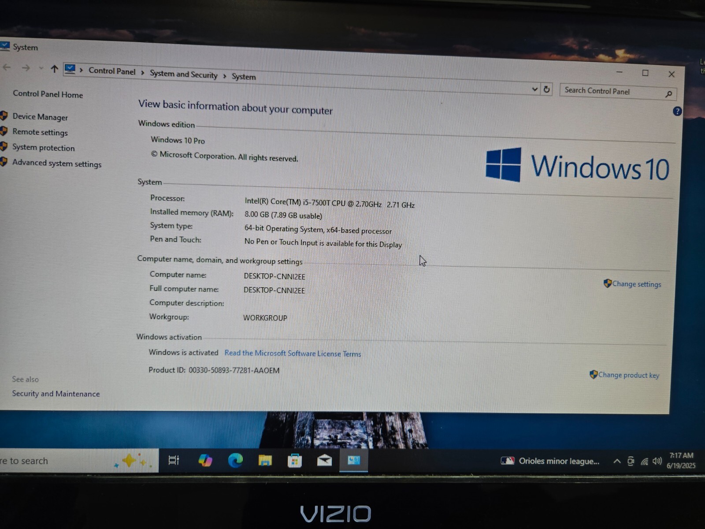705x529 pixels.
Task: Select Windows is activated text
Action: tap(183, 352)
